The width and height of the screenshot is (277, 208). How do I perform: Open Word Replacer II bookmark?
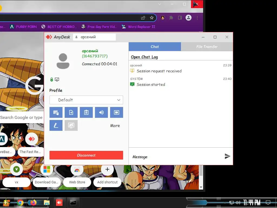point(138,27)
